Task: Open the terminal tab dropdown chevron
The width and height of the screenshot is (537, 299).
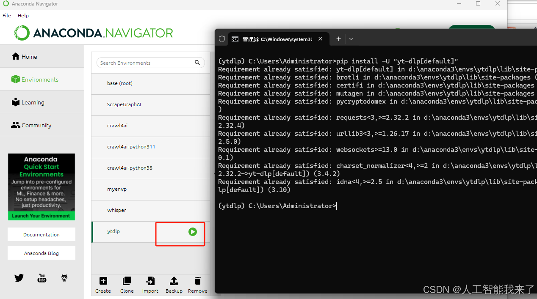Action: click(x=351, y=39)
